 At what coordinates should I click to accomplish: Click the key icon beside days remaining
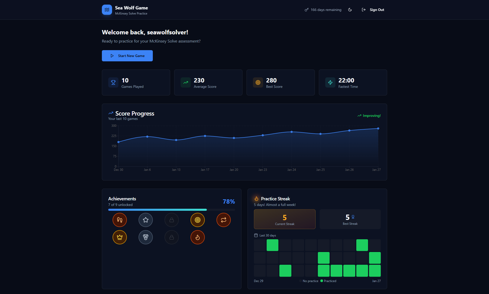click(306, 10)
